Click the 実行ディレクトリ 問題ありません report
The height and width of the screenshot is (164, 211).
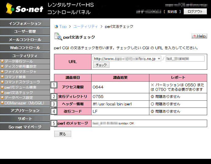(165, 96)
